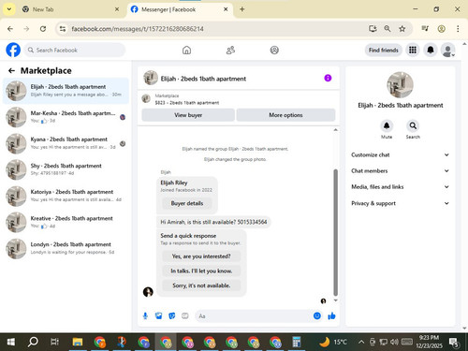Viewport: 468px width, 351px height.
Task: Open the Windows Start menu
Action: (11, 343)
